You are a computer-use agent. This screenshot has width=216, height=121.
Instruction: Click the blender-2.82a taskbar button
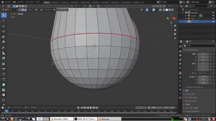tap(61, 119)
